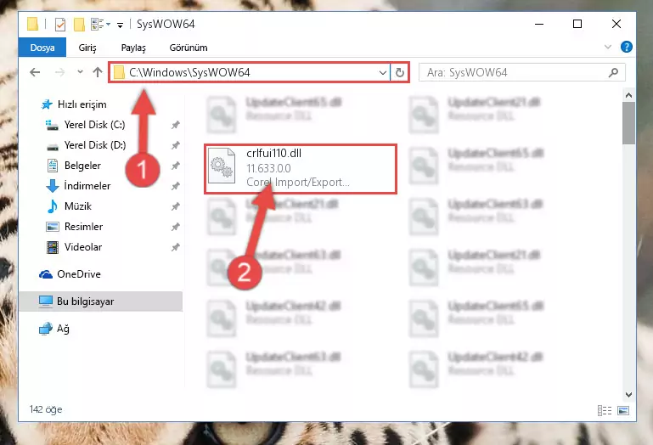Open Belgeler folder in sidebar

[x=82, y=166]
